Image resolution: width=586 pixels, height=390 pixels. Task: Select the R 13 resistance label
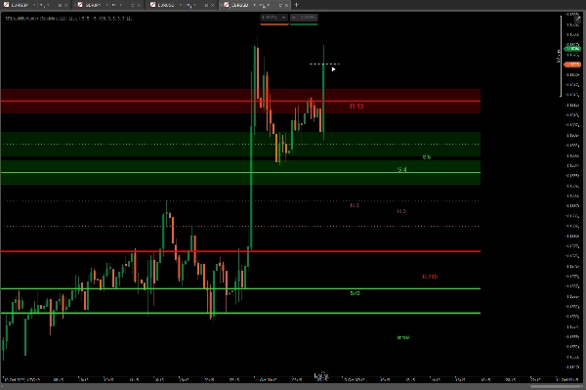(356, 107)
